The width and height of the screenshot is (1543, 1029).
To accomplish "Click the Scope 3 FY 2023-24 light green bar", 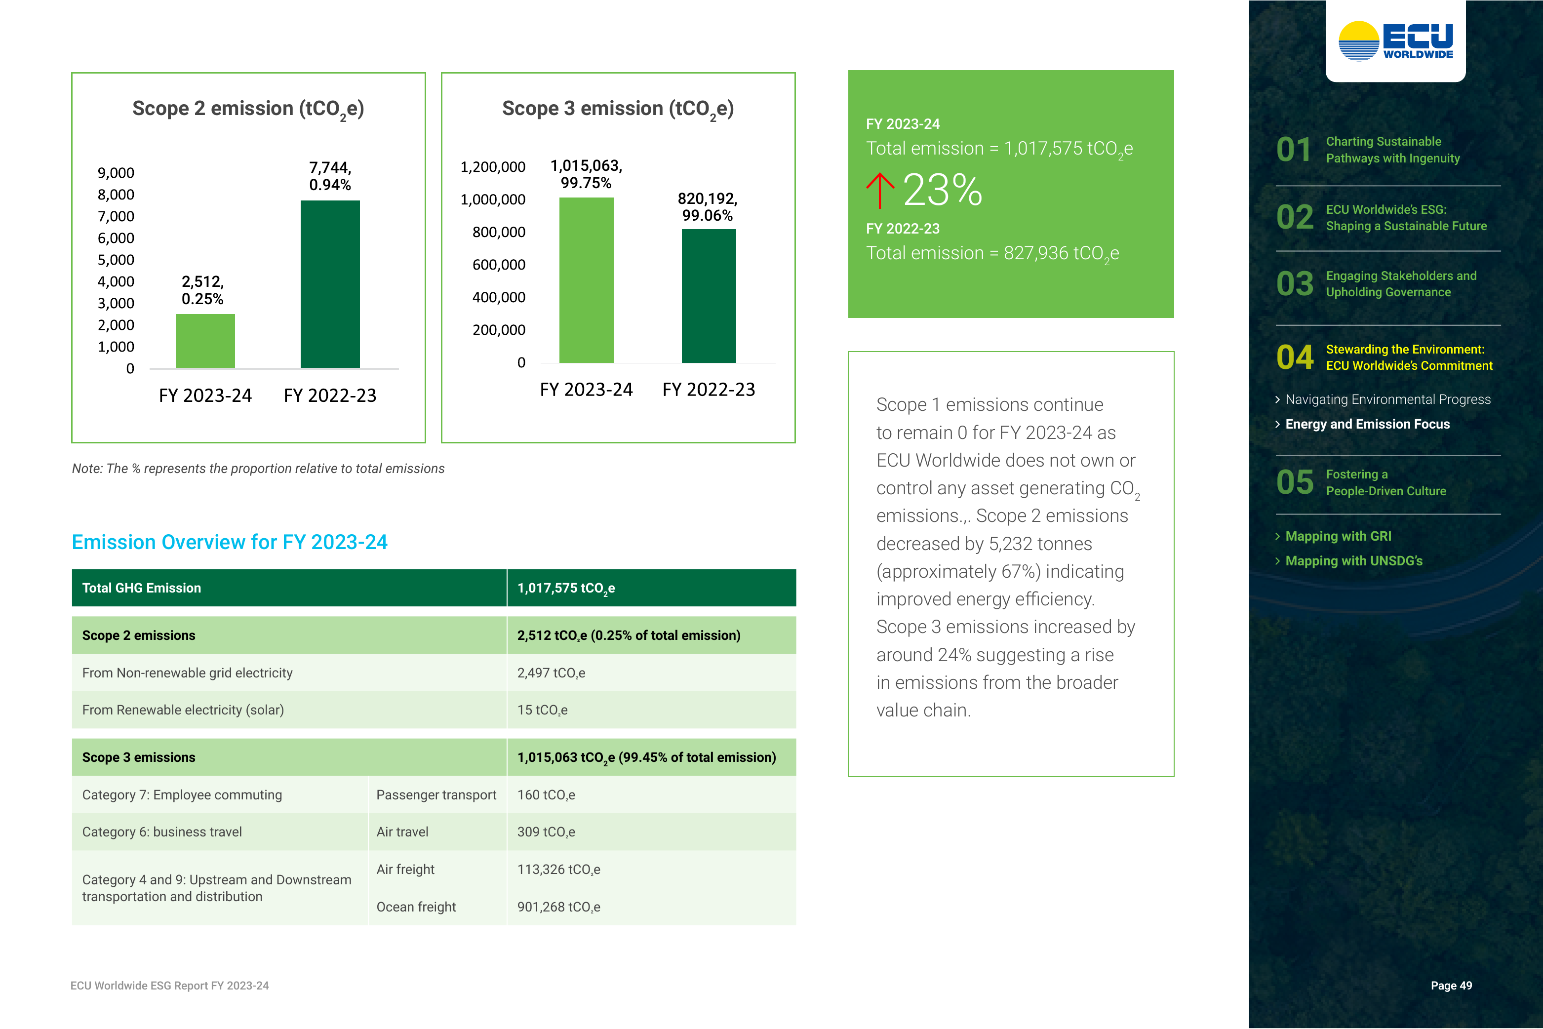I will [x=586, y=279].
